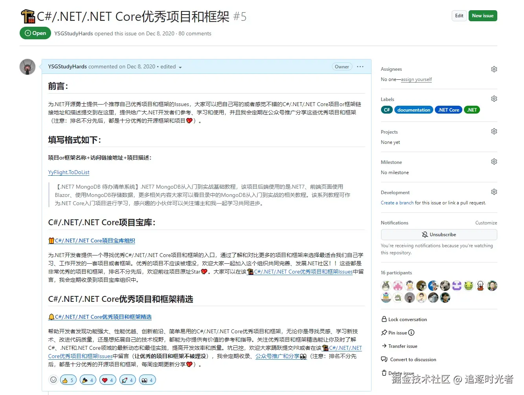Open the C#/.NET/.NET Core优秀项目和框架Issues link in 项目宝库 paragraph

(x=300, y=272)
